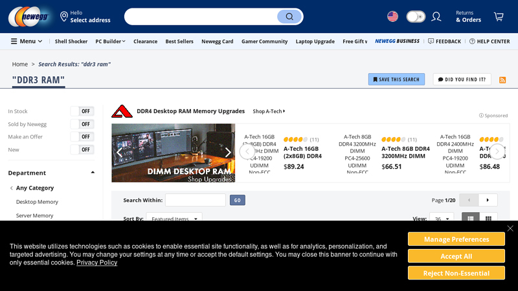Toggle the dark mode switch
Screen dimensions: 518x291
click(416, 17)
